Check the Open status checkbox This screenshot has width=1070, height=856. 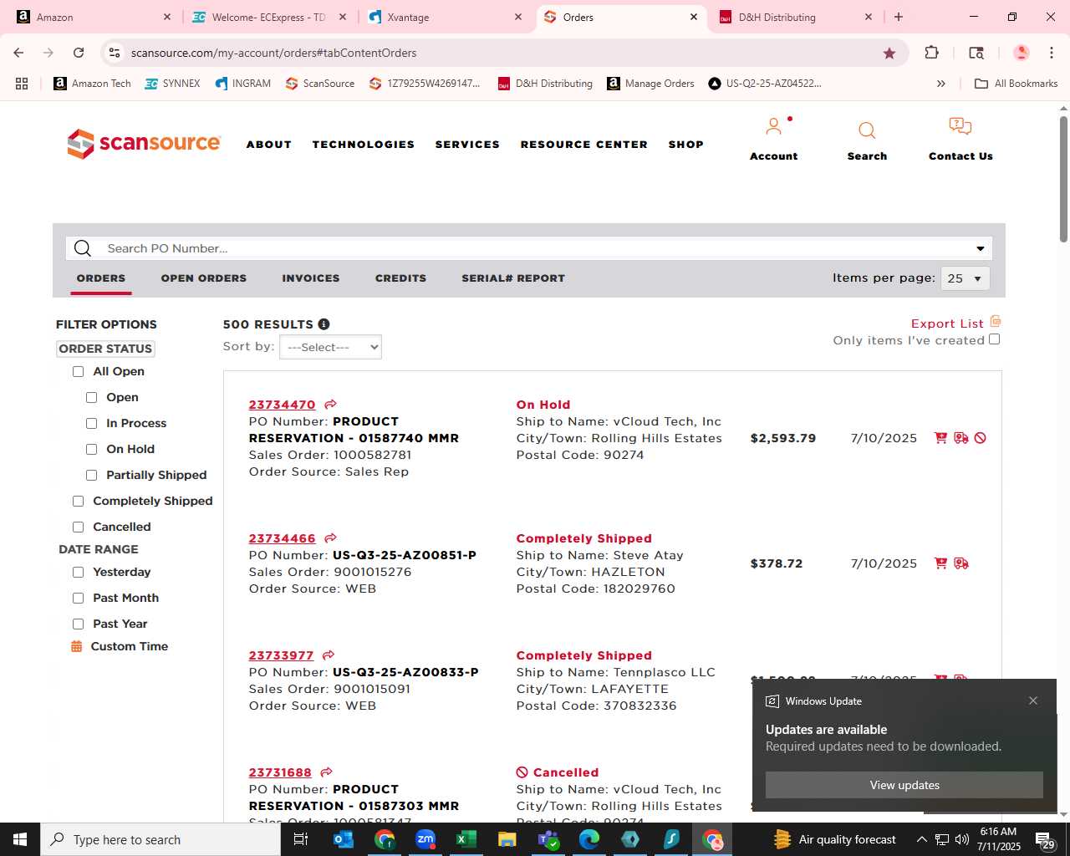click(91, 397)
